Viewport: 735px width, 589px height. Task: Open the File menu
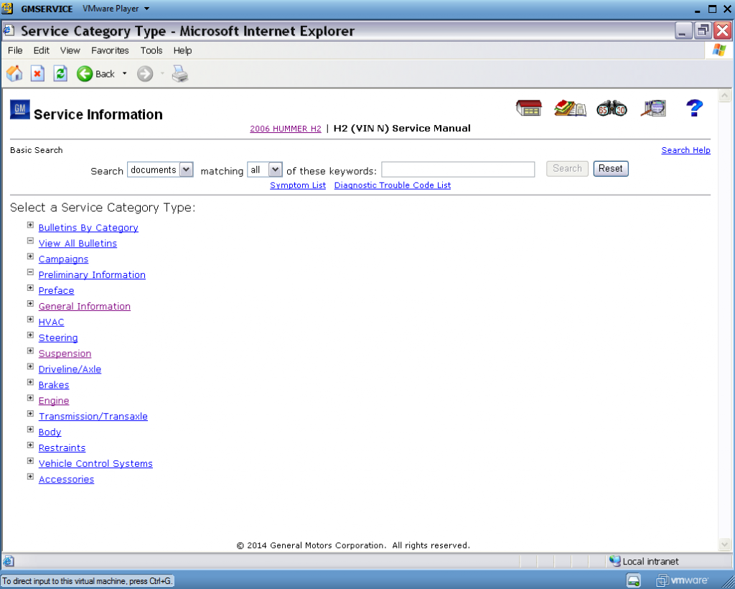[x=16, y=50]
